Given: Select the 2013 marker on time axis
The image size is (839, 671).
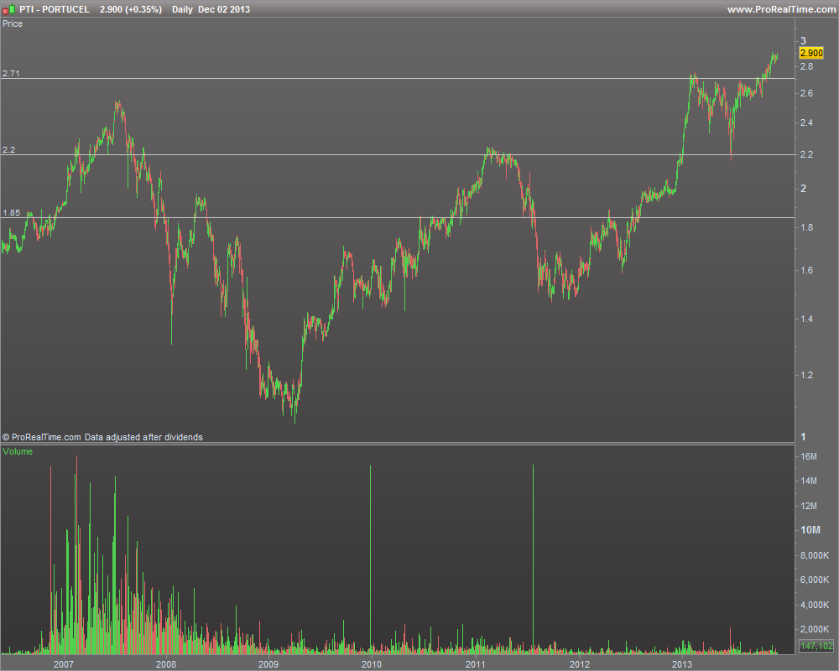Looking at the screenshot, I should pos(681,664).
